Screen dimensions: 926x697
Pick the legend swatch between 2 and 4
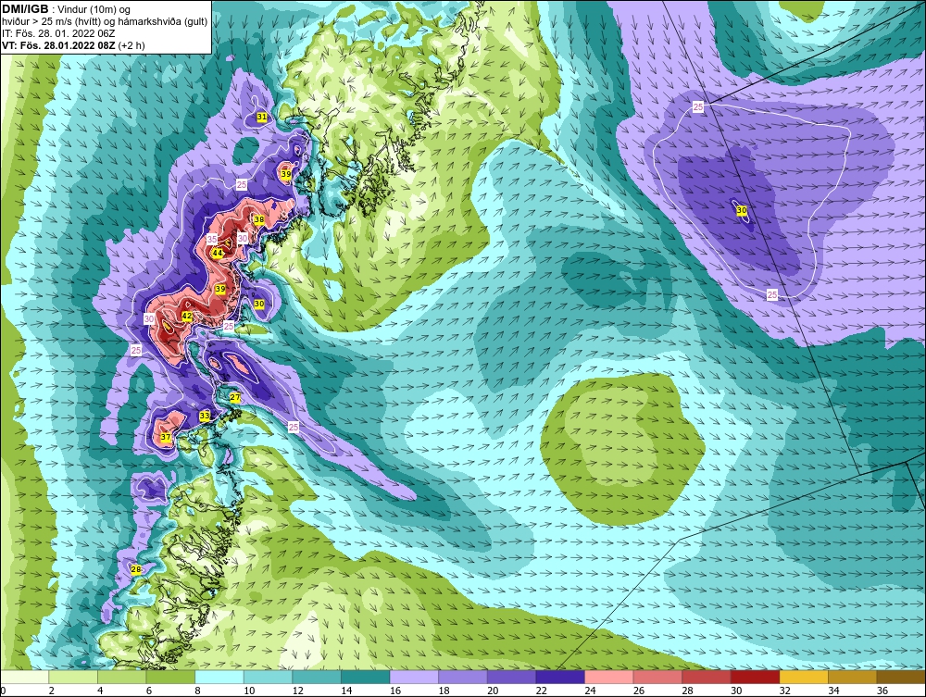pyautogui.click(x=73, y=677)
